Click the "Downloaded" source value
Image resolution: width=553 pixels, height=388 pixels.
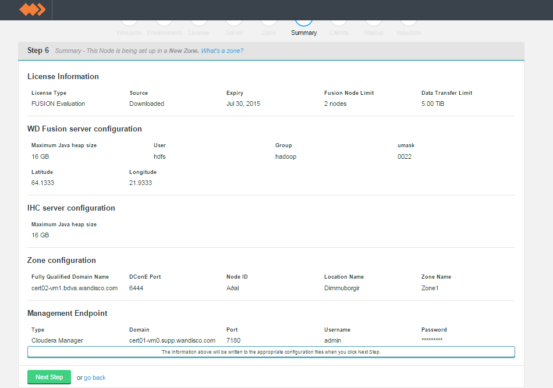(147, 104)
